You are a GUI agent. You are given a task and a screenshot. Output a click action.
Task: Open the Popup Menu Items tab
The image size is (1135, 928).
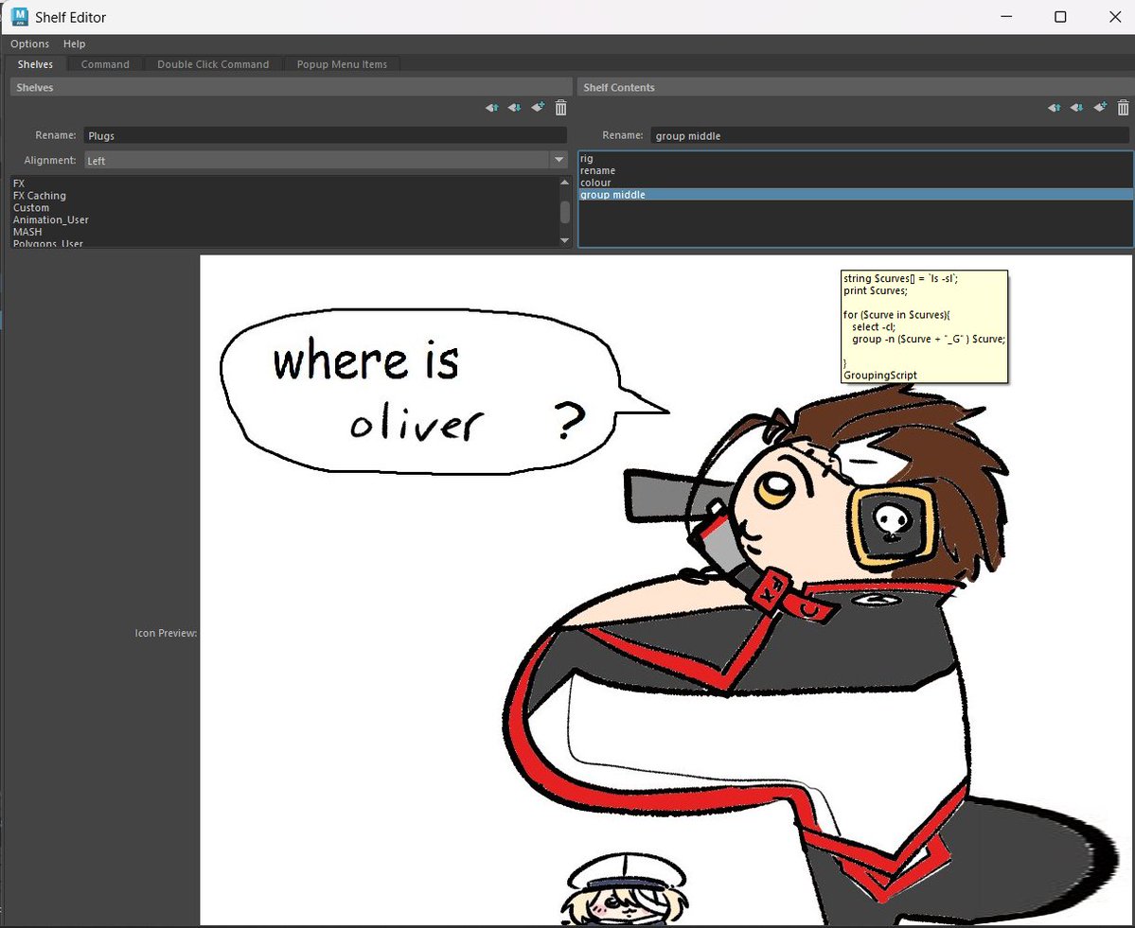pos(342,64)
